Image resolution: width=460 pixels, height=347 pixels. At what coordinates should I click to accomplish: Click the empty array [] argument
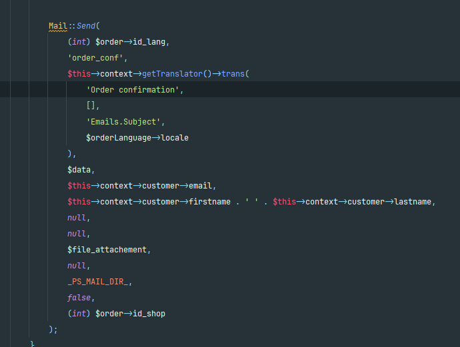click(x=91, y=106)
